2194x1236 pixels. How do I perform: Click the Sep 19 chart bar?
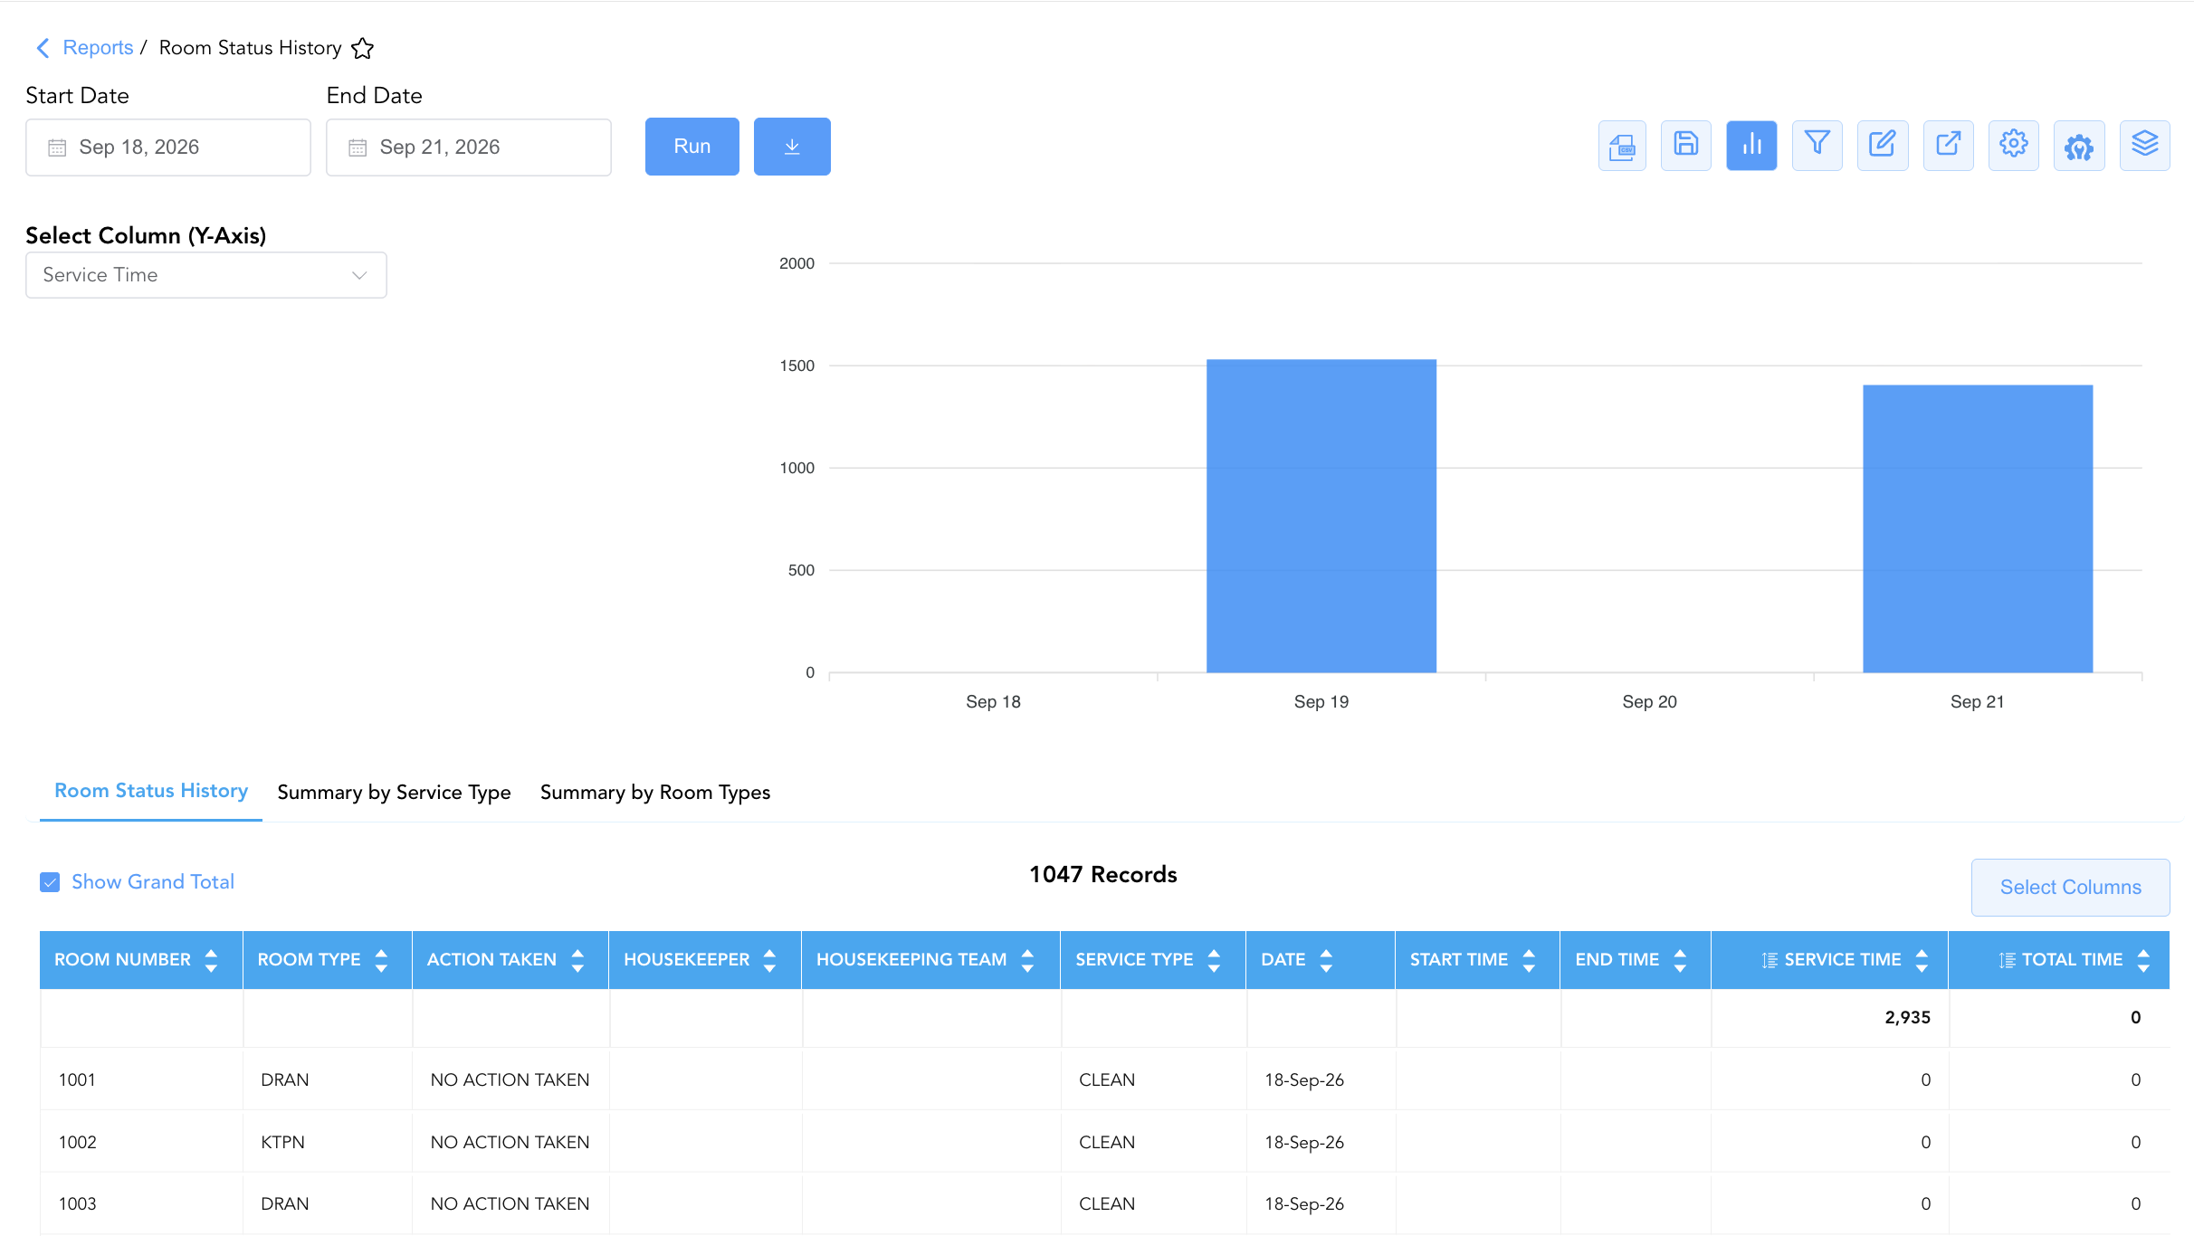point(1321,516)
